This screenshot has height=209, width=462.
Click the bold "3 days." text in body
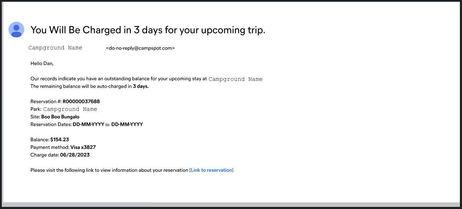[x=141, y=86]
